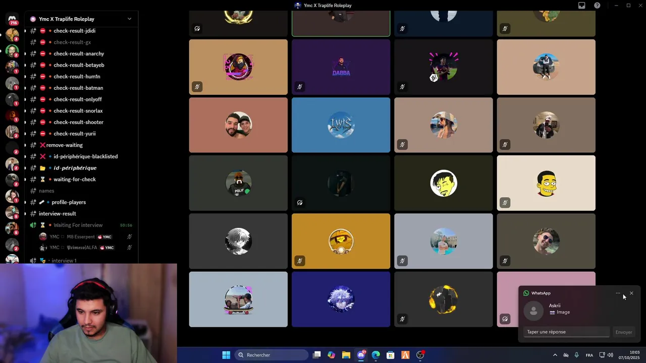
Task: Select the police avatar participant tile
Action: point(238,183)
